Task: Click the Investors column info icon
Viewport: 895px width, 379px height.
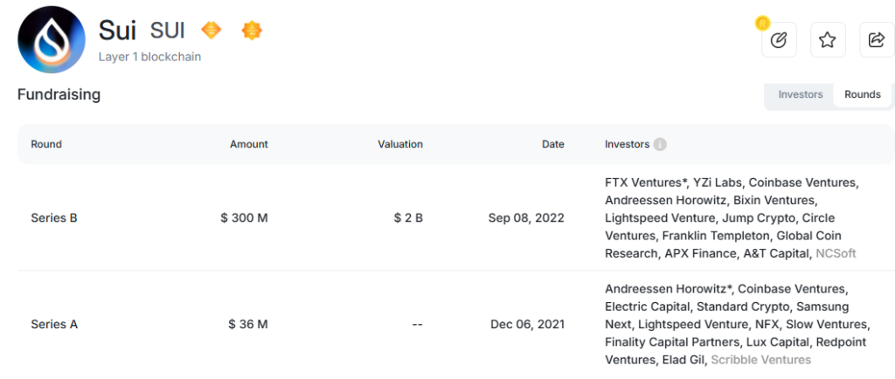Action: (x=660, y=144)
